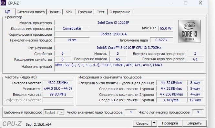Image resolution: width=215 pixels, height=128 pixels.
Task: Click the specification field with i3-10105F CPU @ 3.70GHz
Action: pyautogui.click(x=129, y=48)
